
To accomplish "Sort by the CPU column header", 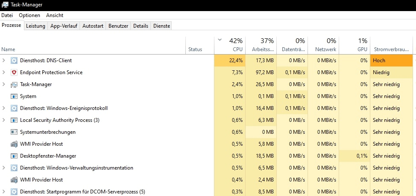I will (x=230, y=45).
